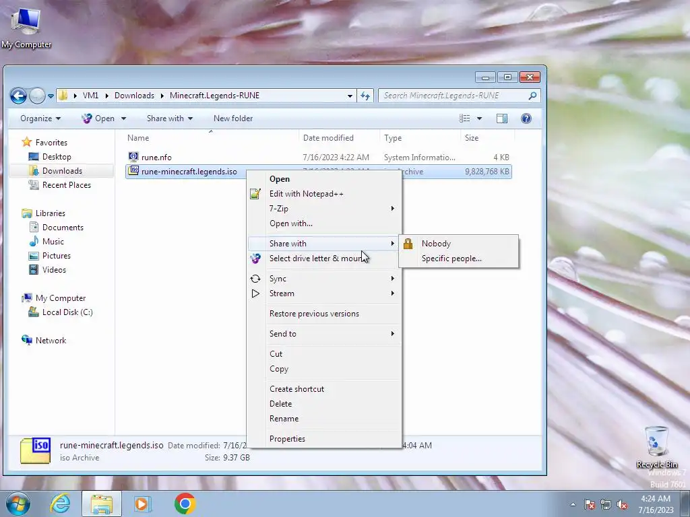Choose Restore previous versions
This screenshot has width=690, height=517.
(324, 314)
